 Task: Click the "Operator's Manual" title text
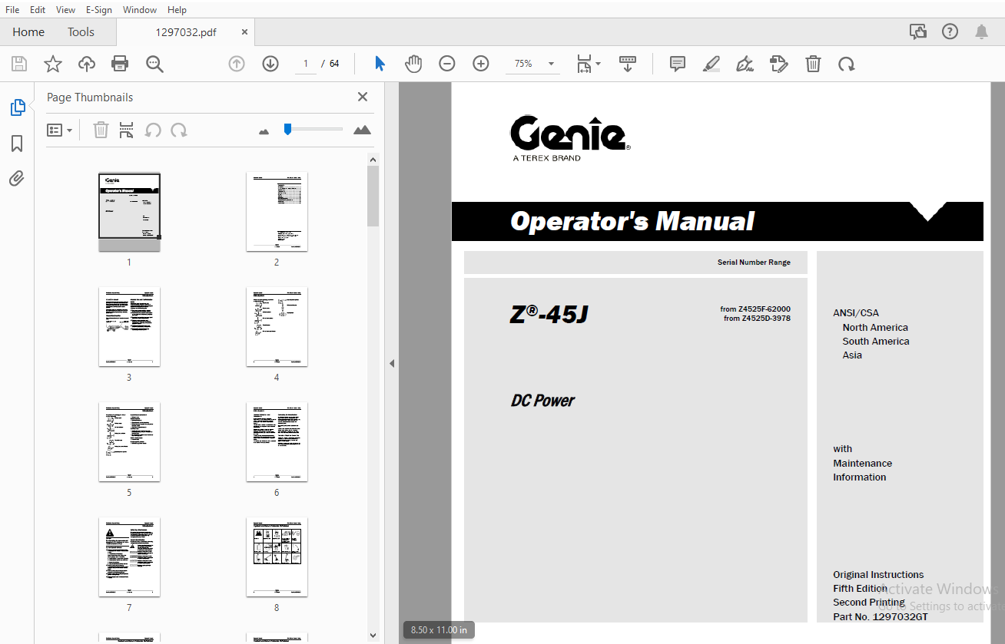[x=632, y=221]
